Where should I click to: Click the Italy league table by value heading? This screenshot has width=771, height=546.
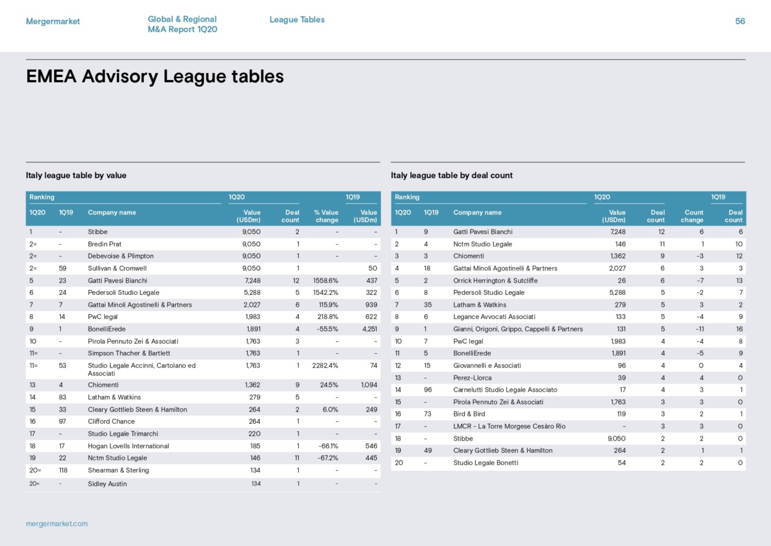tap(76, 175)
